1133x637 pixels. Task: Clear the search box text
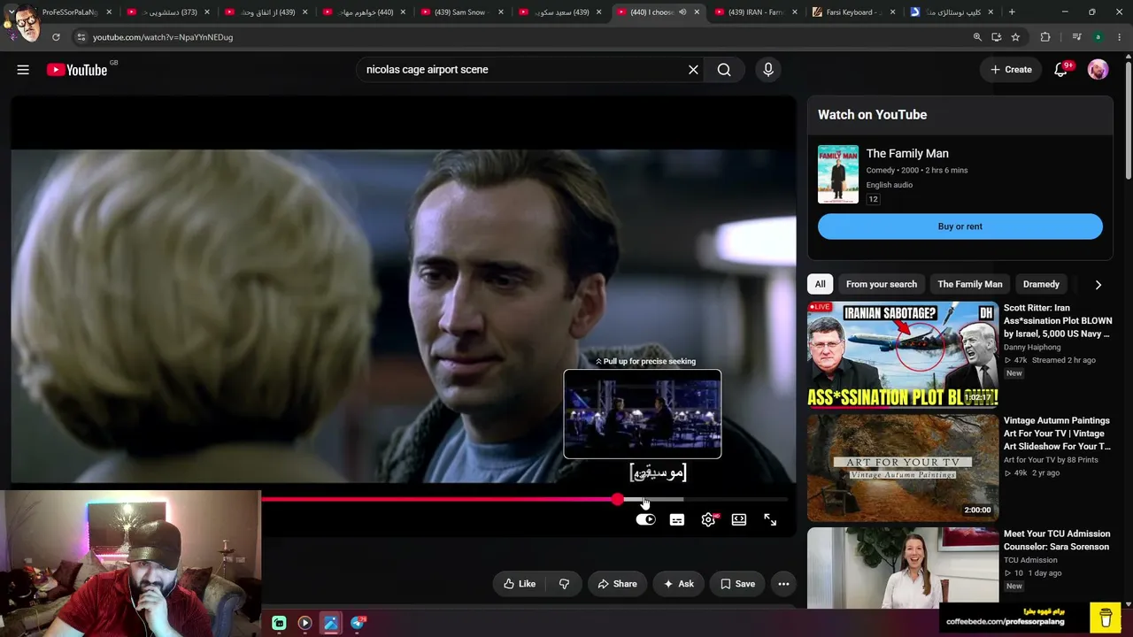693,70
